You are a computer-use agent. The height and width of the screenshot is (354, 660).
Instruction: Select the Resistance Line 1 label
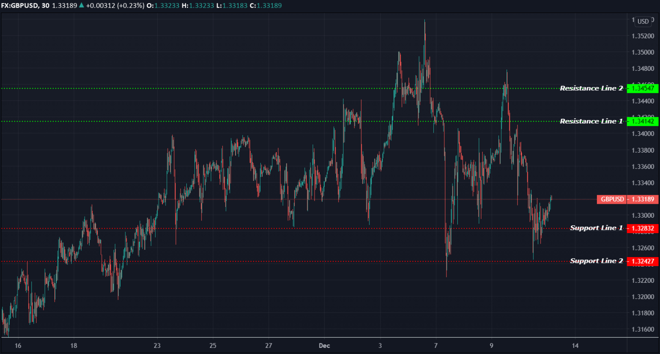click(x=591, y=121)
